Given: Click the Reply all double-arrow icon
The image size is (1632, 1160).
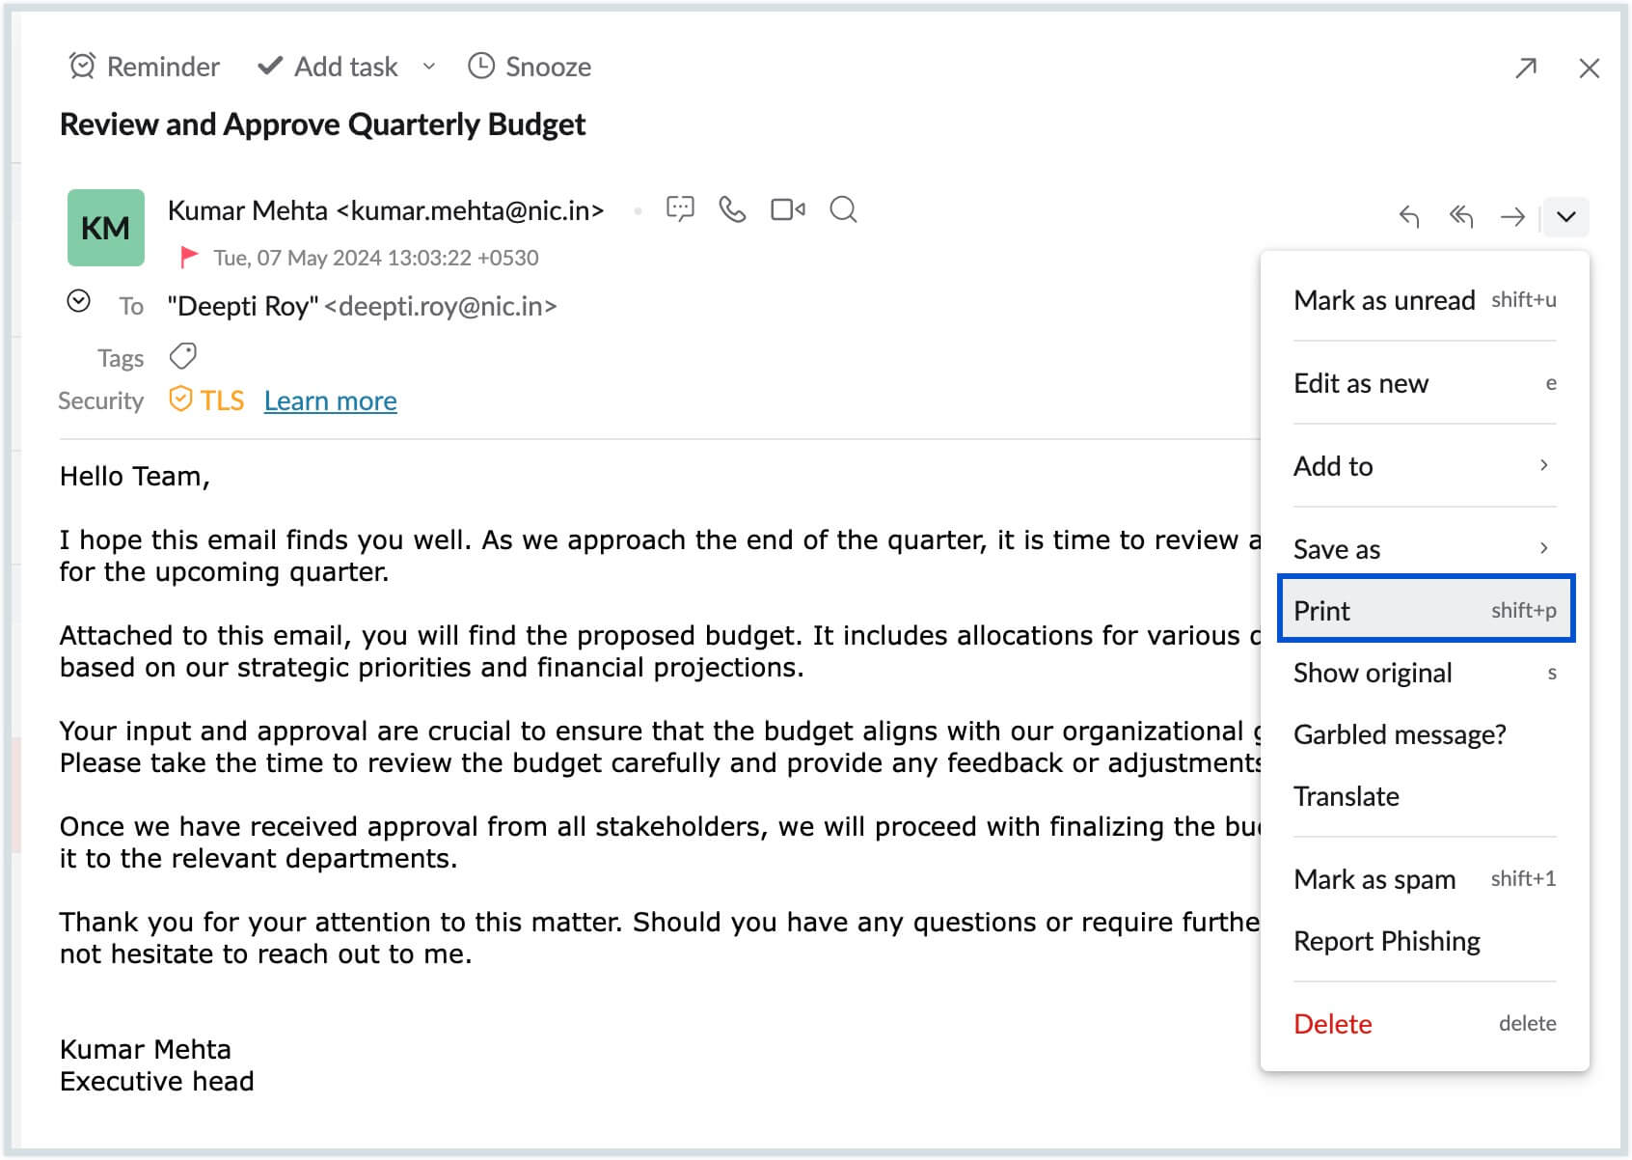Looking at the screenshot, I should 1460,216.
